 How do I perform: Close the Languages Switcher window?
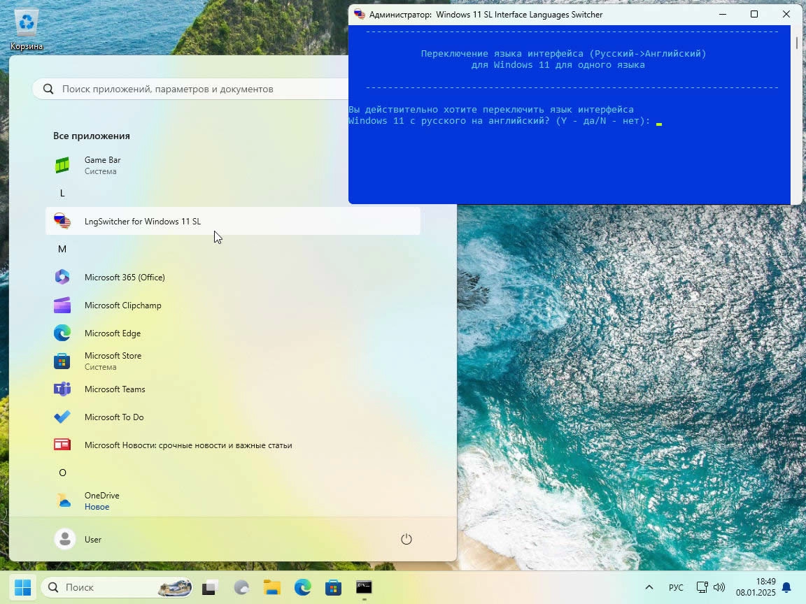(x=786, y=15)
